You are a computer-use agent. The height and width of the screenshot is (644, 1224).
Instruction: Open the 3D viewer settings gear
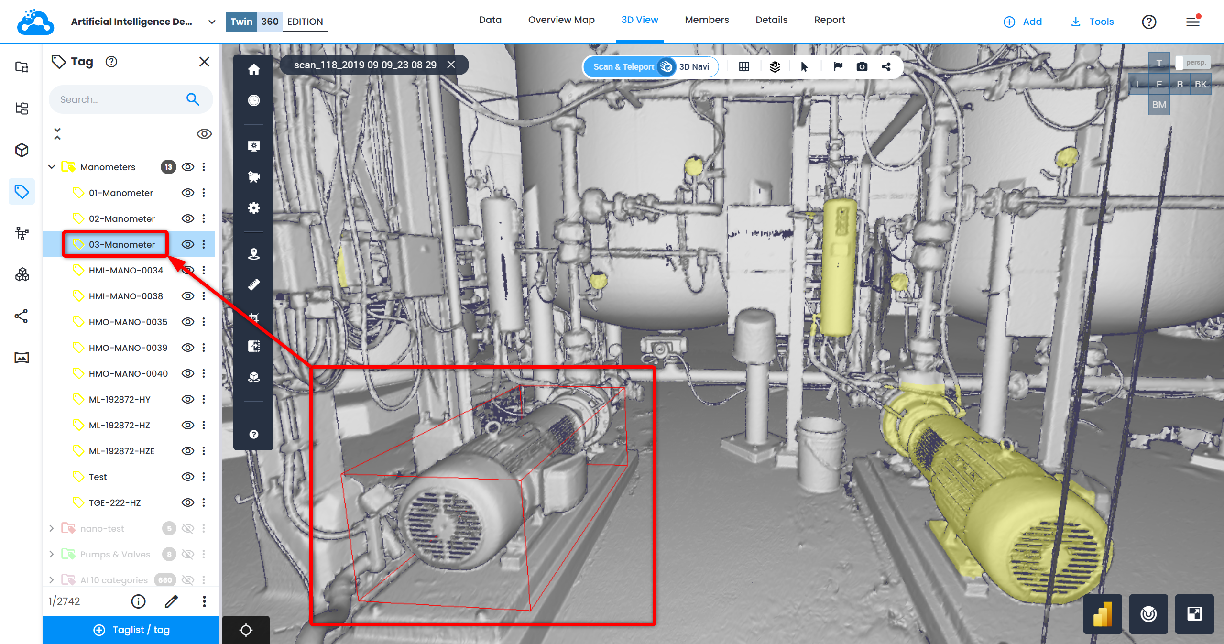click(254, 208)
